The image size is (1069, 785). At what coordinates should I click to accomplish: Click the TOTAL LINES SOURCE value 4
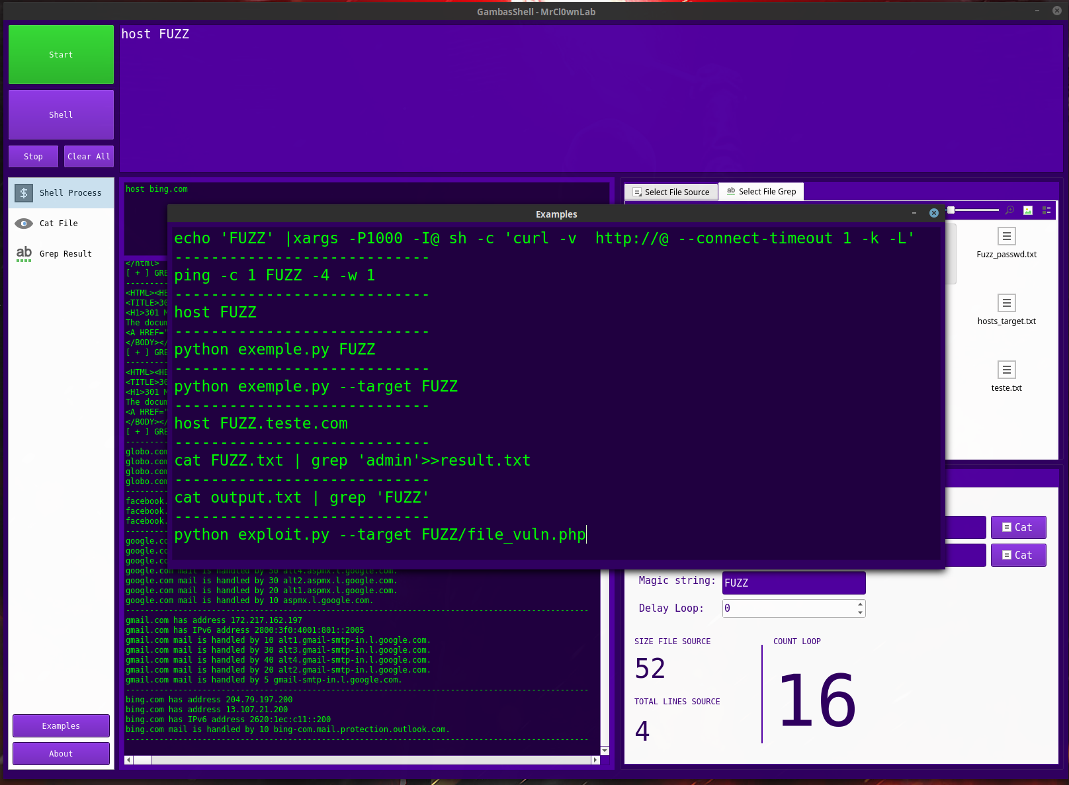(x=642, y=731)
